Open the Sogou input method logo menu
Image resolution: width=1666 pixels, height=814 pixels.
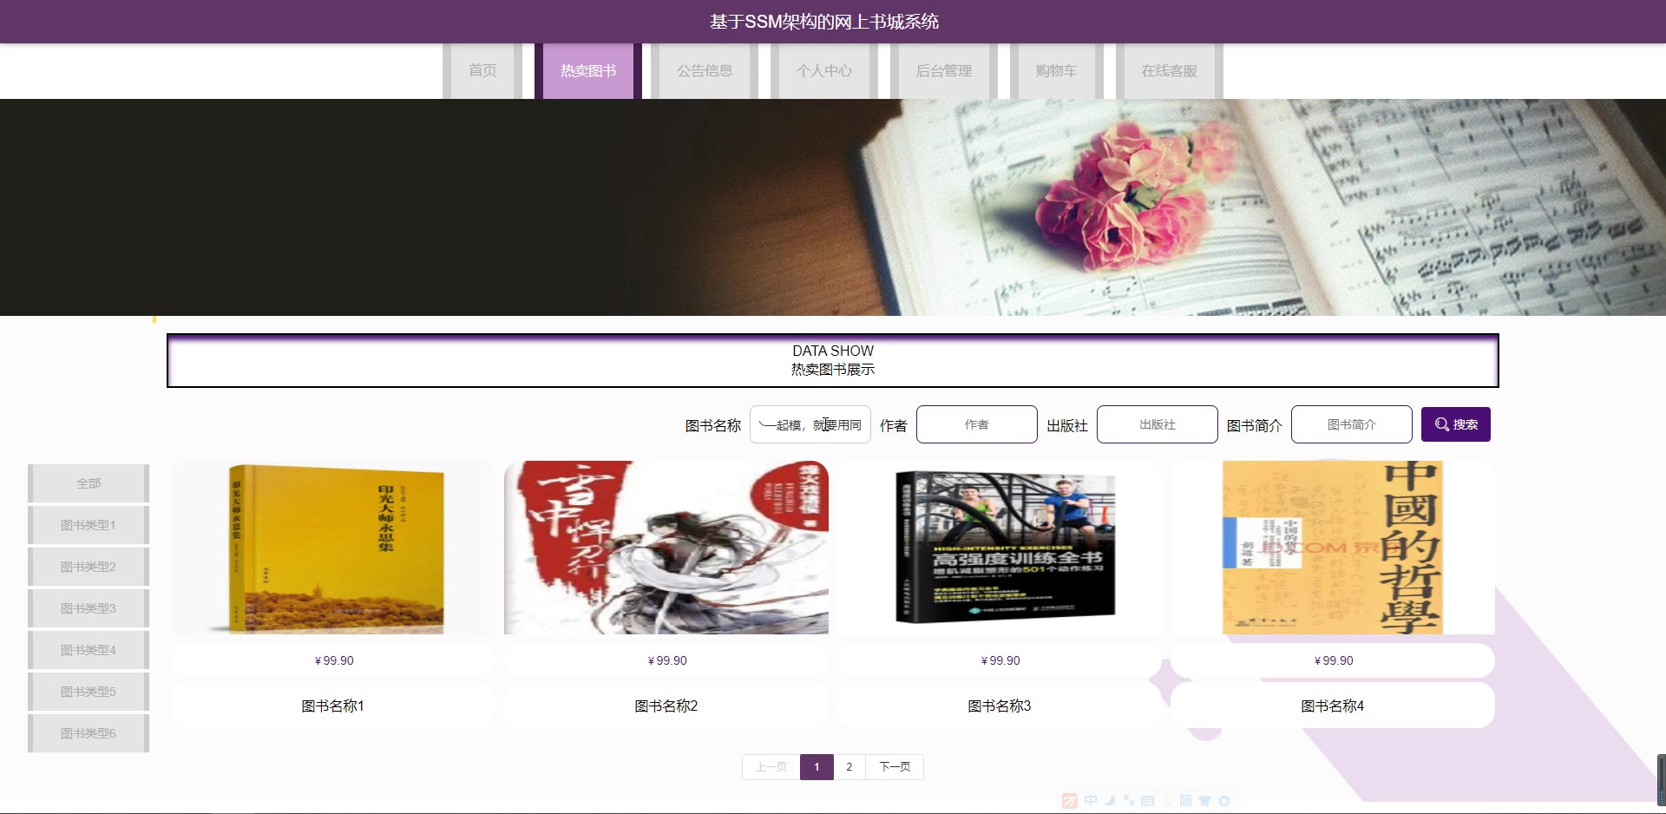(1070, 801)
